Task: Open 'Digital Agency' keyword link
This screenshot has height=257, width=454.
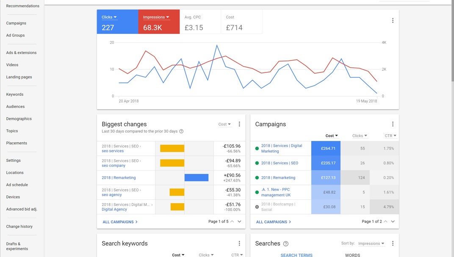Action: (114, 210)
